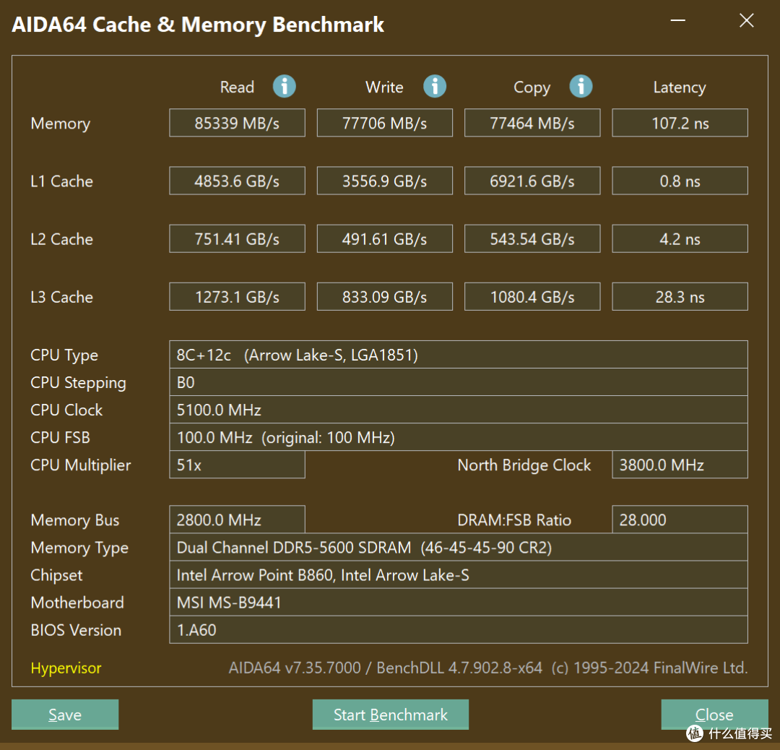Minimize the AIDA64 benchmark window
Viewport: 780px width, 750px height.
point(677,20)
